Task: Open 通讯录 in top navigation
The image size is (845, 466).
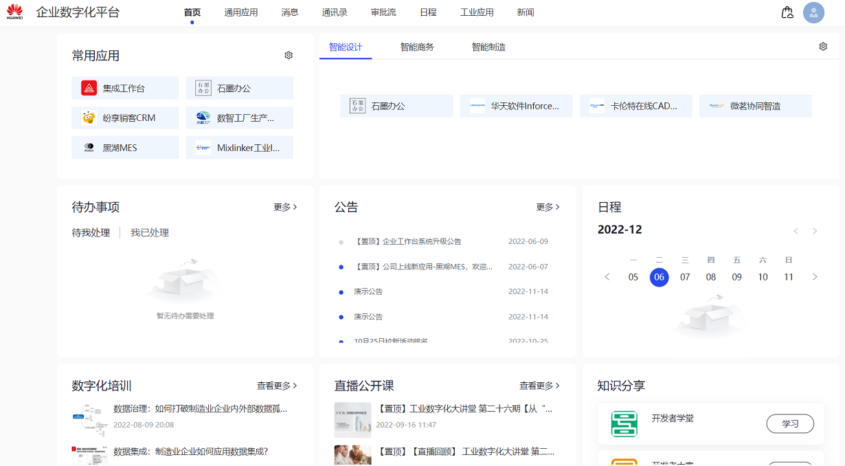Action: coord(335,12)
